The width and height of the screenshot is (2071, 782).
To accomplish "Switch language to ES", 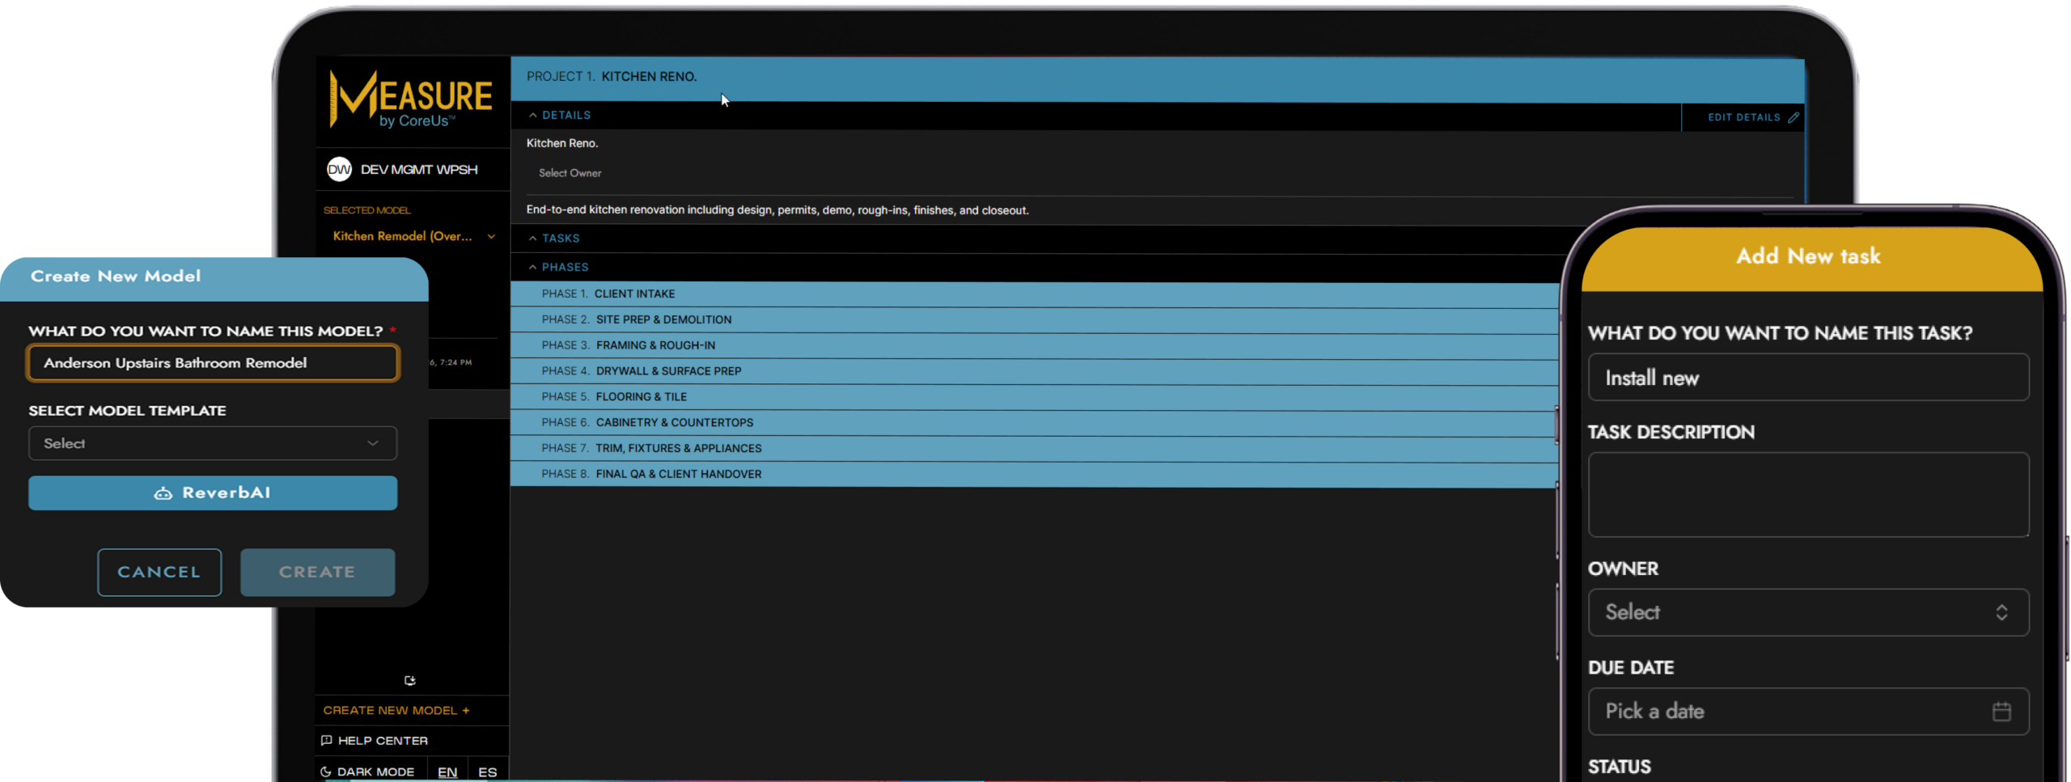I will pyautogui.click(x=487, y=772).
